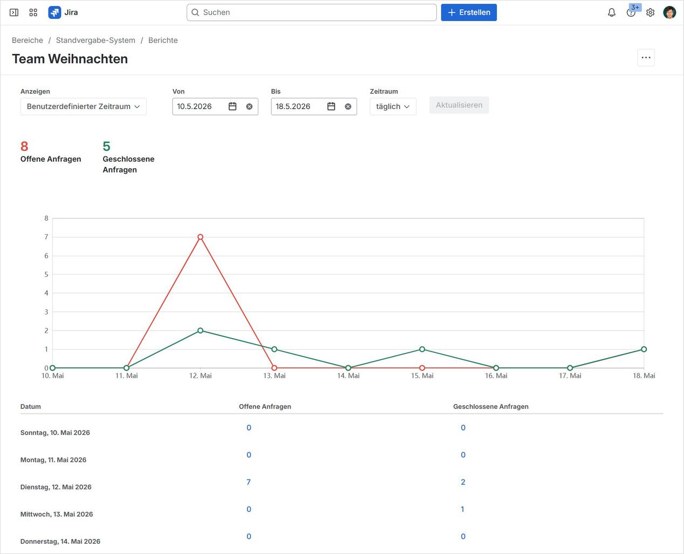Open the app switcher grid icon
This screenshot has height=554, width=684.
(x=33, y=12)
